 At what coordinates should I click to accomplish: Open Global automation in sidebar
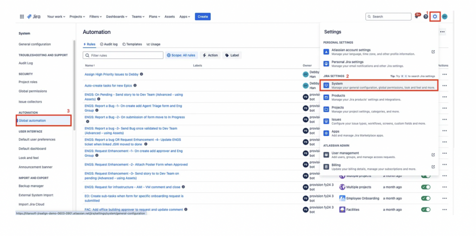pos(44,120)
